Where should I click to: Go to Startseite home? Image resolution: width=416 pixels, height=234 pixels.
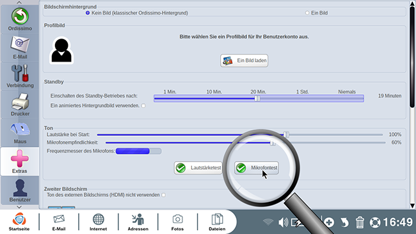pos(19,222)
